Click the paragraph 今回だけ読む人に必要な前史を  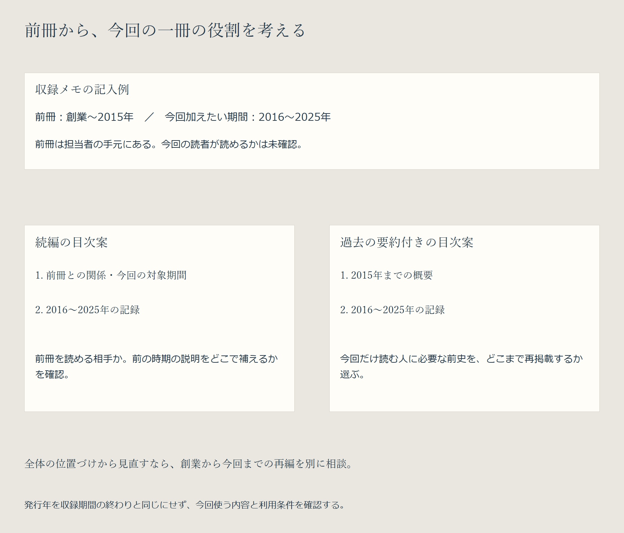pos(461,366)
